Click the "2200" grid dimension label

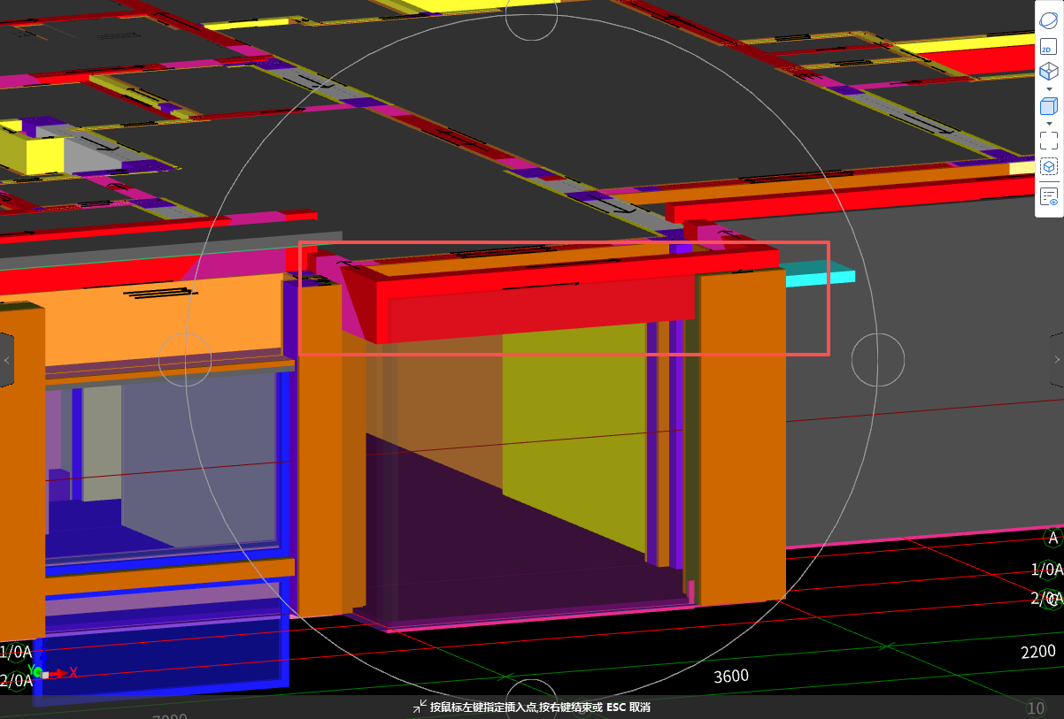pyautogui.click(x=1038, y=652)
